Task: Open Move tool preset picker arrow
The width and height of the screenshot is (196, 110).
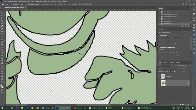Action: click(9, 4)
